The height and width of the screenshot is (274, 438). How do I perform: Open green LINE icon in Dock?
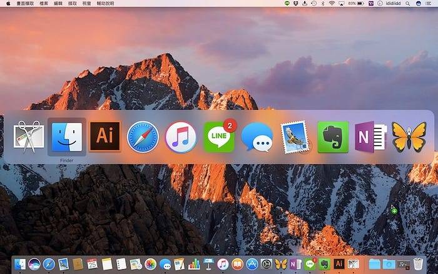tap(310, 264)
